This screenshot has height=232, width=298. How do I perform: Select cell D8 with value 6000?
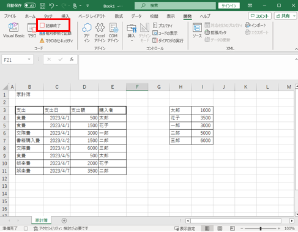tap(84, 148)
